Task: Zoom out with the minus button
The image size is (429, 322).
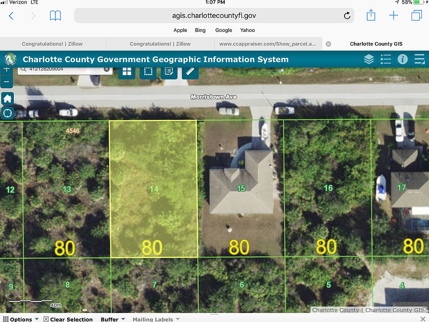Action: pos(6,82)
